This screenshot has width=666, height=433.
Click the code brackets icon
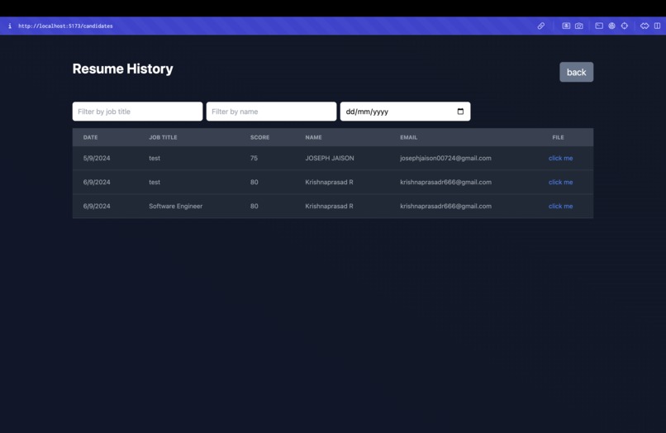(x=645, y=26)
